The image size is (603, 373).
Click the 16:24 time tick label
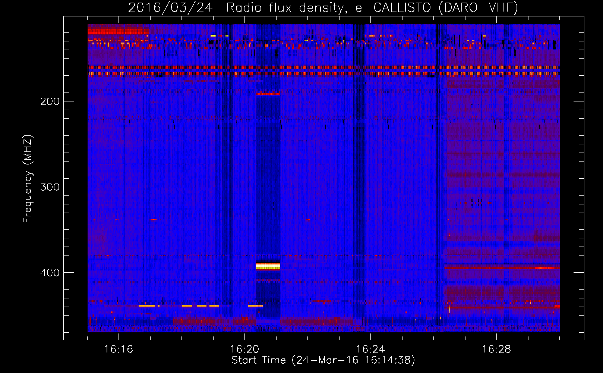[x=370, y=350]
